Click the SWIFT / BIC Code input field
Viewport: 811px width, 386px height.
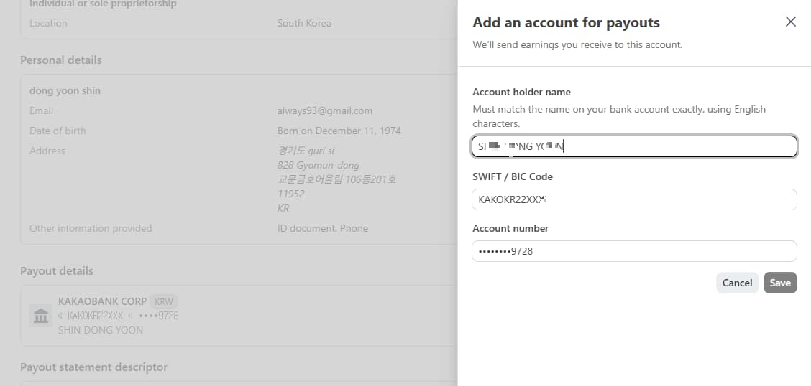click(634, 199)
